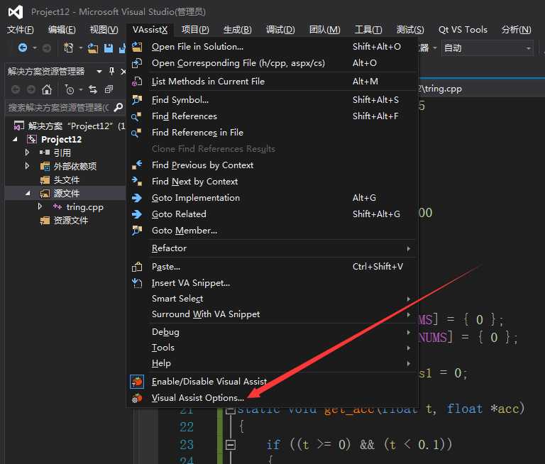The height and width of the screenshot is (464, 545).
Task: Select Insert VA Snippet
Action: pyautogui.click(x=272, y=283)
